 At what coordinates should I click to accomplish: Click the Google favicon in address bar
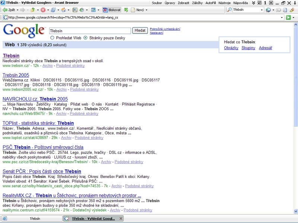click(6, 17)
